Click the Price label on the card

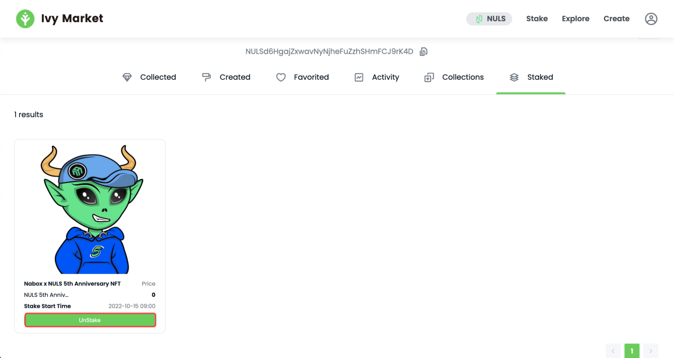[x=148, y=284]
